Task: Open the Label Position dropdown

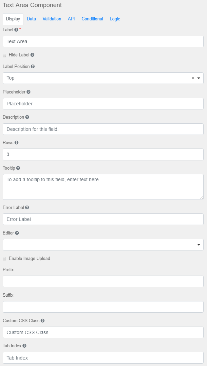Action: pyautogui.click(x=198, y=78)
